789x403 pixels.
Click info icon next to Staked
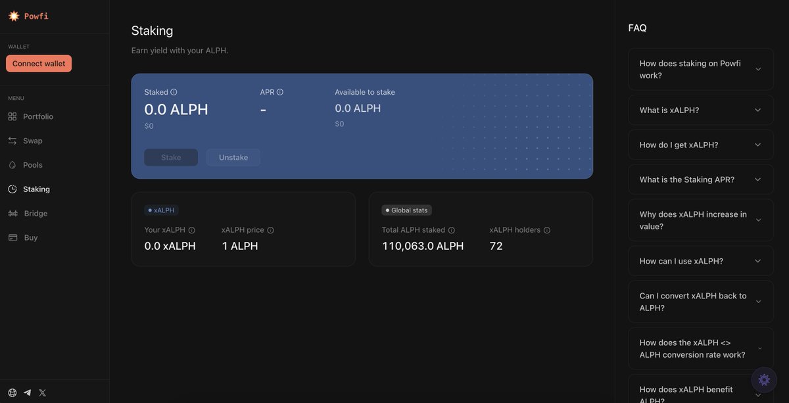click(174, 92)
